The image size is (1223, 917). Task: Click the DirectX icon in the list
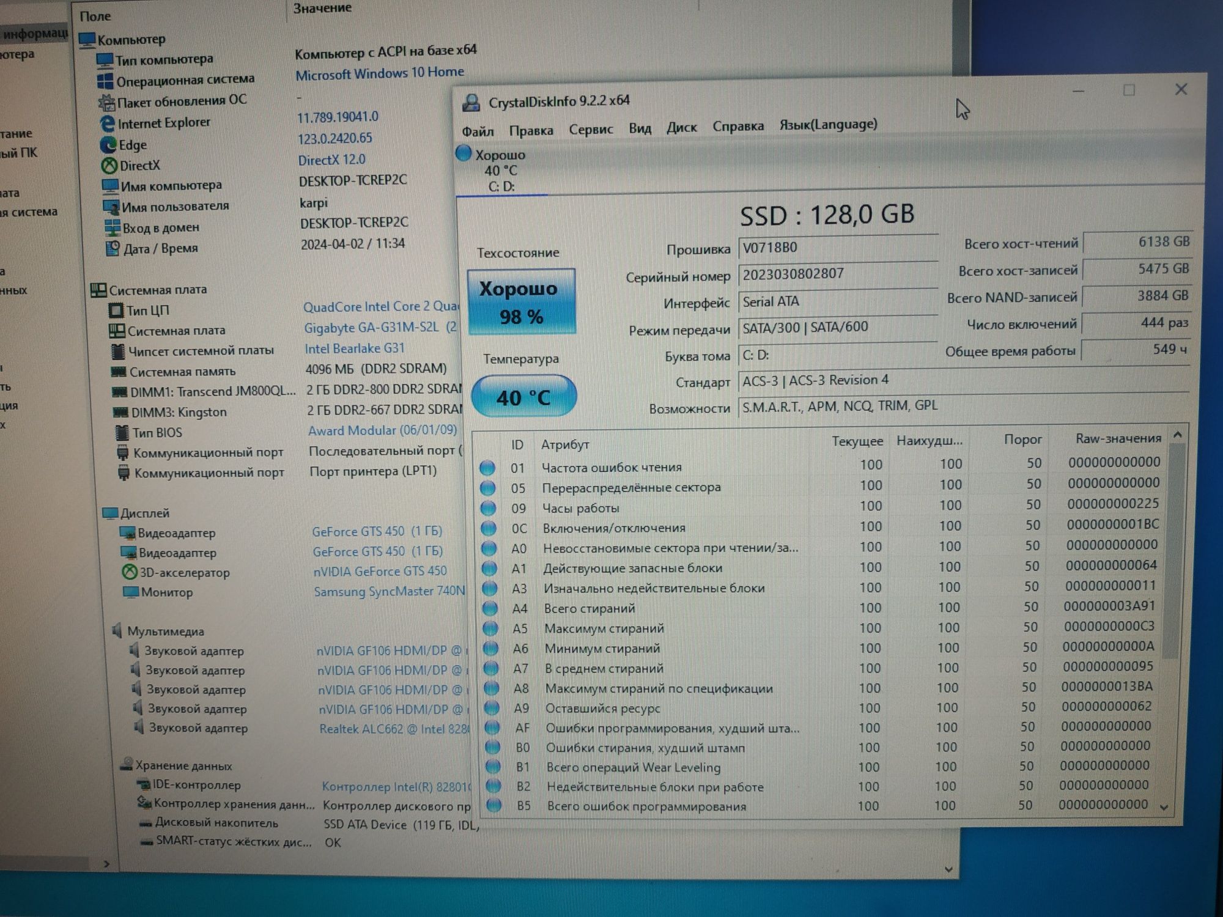[109, 166]
